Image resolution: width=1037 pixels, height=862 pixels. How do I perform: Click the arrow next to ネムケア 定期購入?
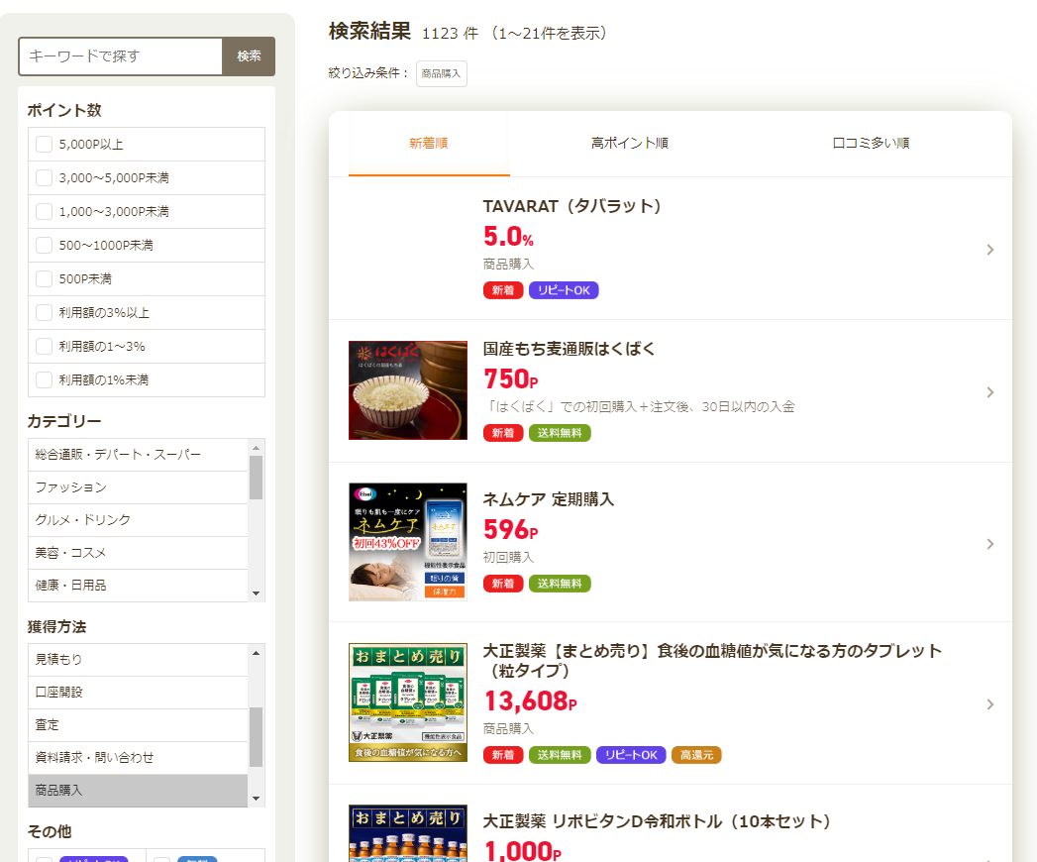pyautogui.click(x=989, y=544)
